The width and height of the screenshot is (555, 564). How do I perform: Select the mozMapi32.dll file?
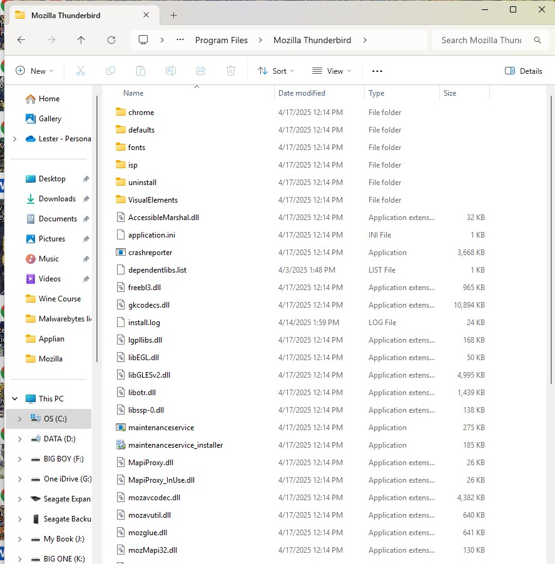pyautogui.click(x=153, y=550)
